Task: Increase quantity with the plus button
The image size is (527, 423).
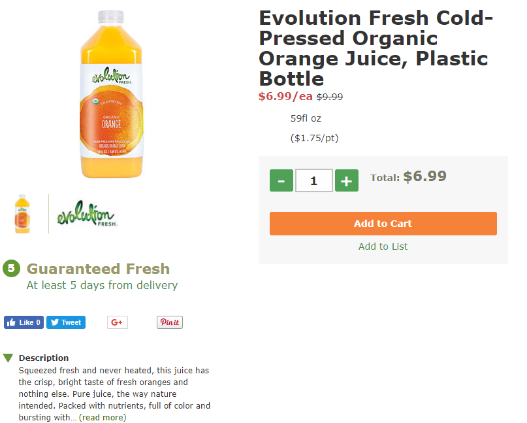Action: (x=347, y=180)
